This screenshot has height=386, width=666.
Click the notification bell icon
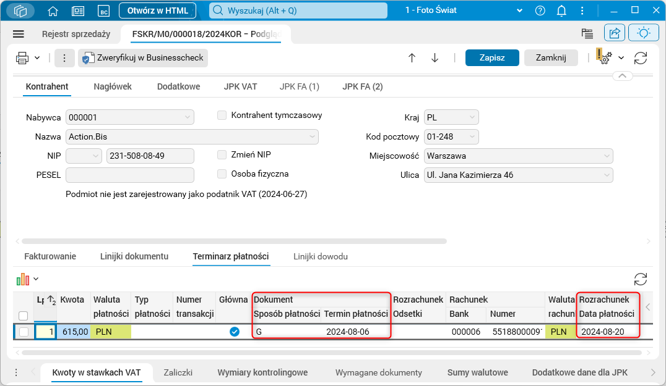click(560, 10)
